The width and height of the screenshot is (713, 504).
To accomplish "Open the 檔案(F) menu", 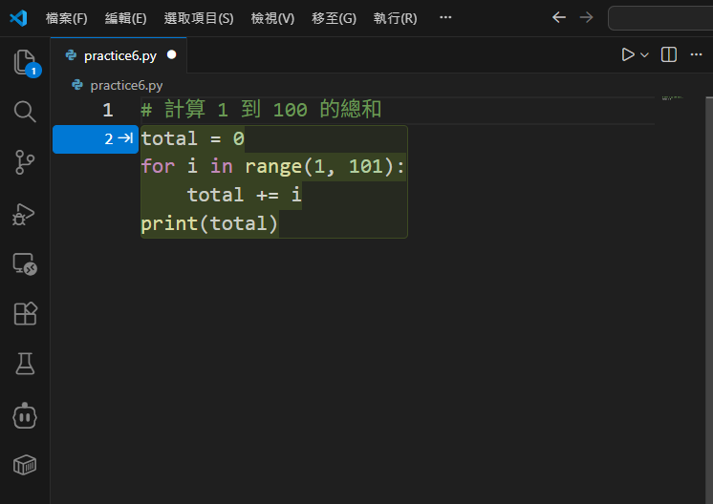I will pyautogui.click(x=66, y=18).
